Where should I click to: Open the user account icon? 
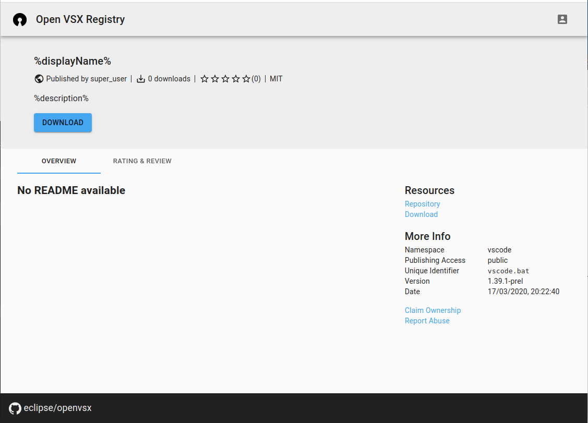tap(562, 19)
